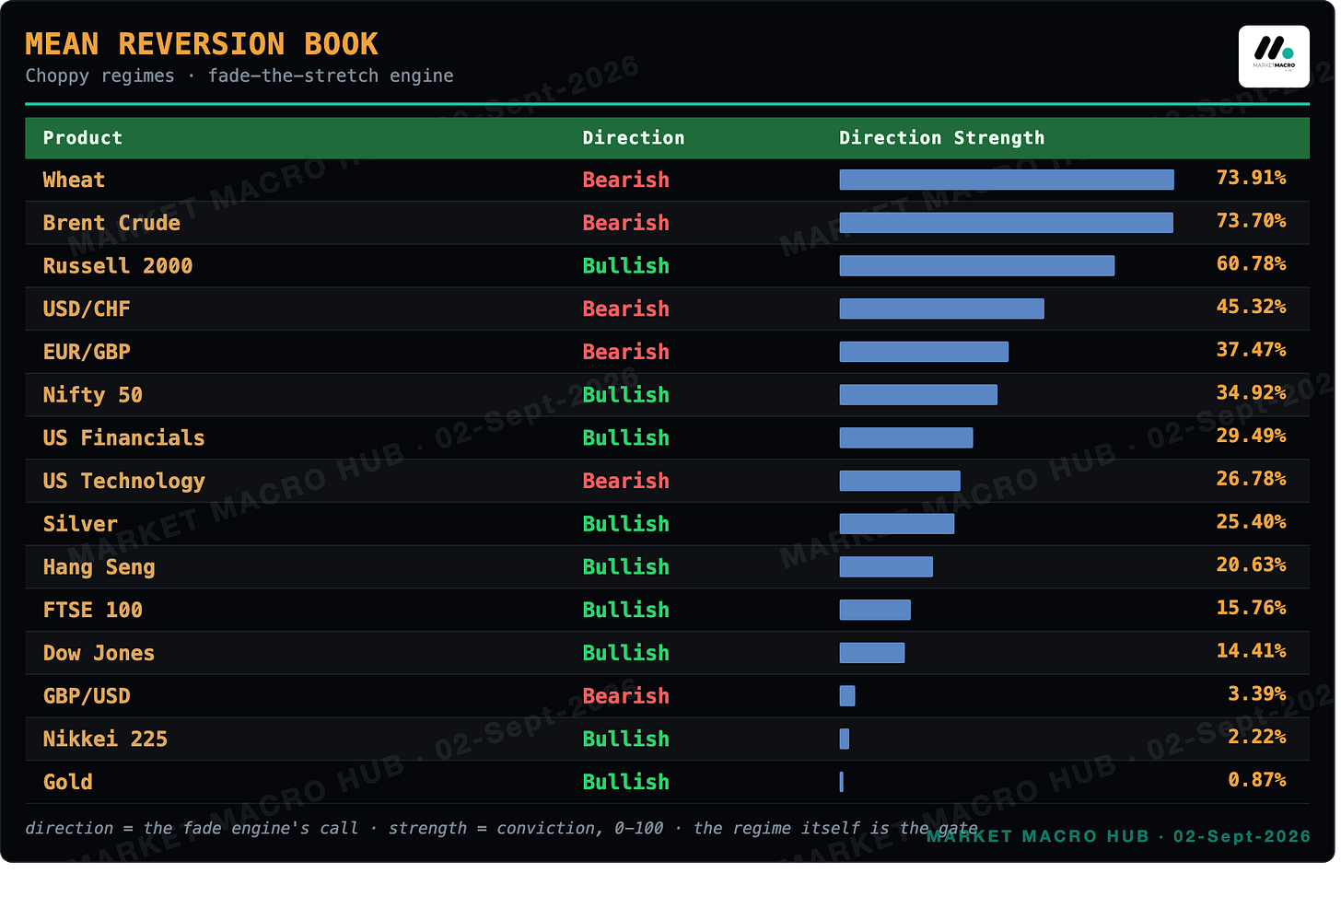Click Bearish direction in EUR/GBP row

[x=626, y=352]
